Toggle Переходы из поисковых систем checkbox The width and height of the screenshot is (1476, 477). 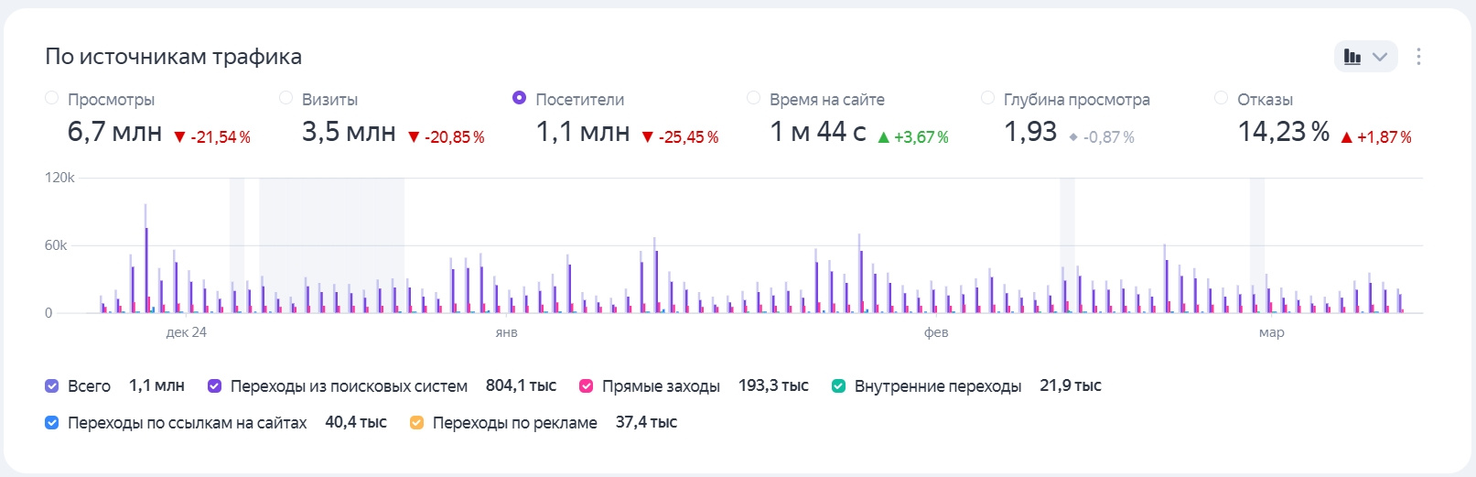tap(214, 386)
